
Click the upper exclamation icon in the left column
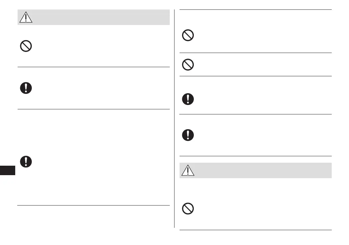pyautogui.click(x=26, y=88)
